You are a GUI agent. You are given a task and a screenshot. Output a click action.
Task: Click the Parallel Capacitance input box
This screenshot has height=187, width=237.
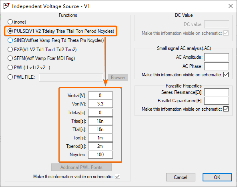217,101
